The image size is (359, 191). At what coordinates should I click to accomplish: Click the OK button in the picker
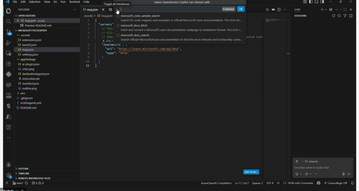[241, 9]
